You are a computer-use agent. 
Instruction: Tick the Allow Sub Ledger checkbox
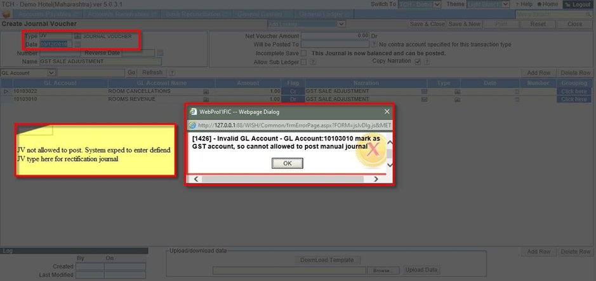coord(303,62)
